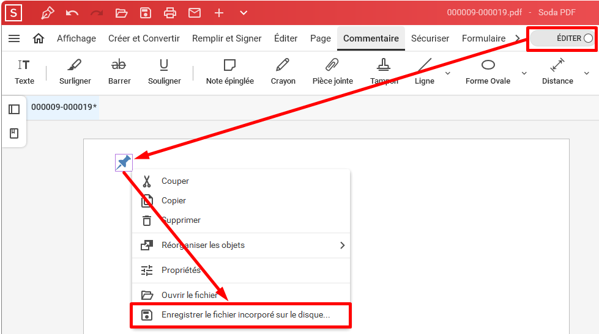Viewport: 599px width, 334px height.
Task: Expand the Forme Ovale dropdown
Action: 524,73
